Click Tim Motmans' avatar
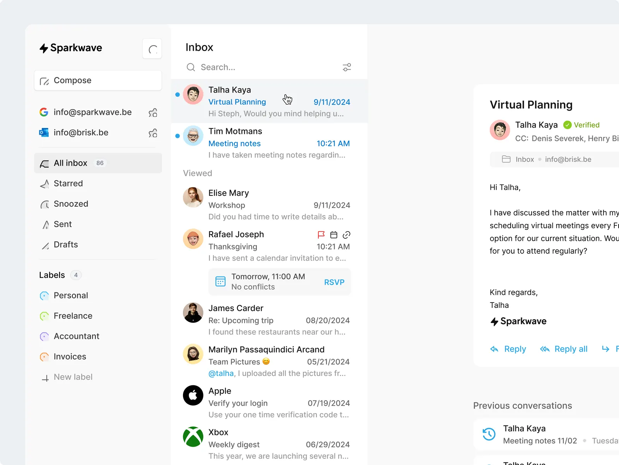 click(x=193, y=136)
